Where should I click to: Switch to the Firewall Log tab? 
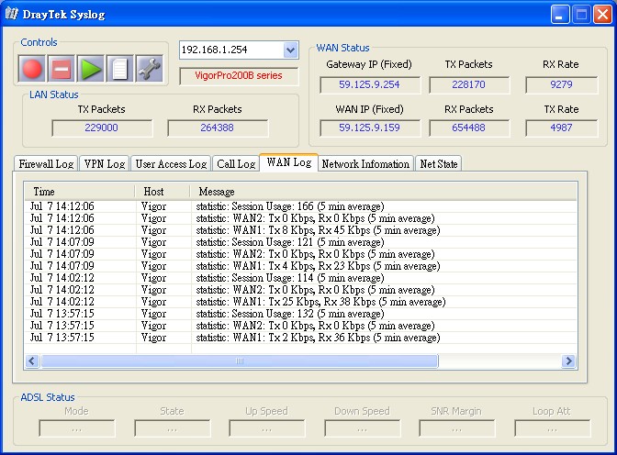pos(46,163)
